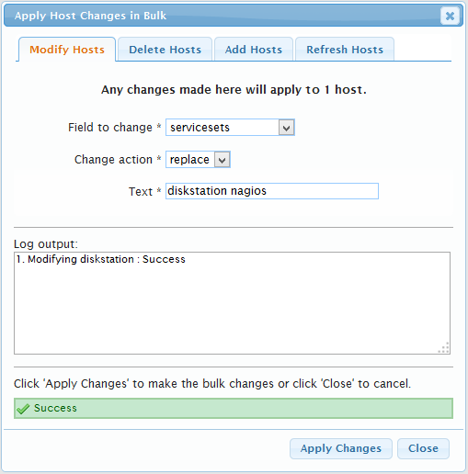Select the replace combo box
Viewport: 468px width, 474px height.
(x=198, y=160)
